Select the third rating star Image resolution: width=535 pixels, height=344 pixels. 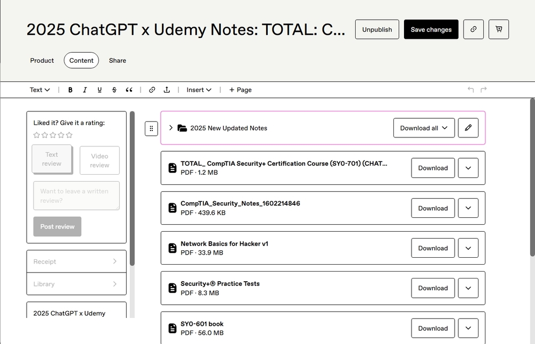tap(53, 135)
